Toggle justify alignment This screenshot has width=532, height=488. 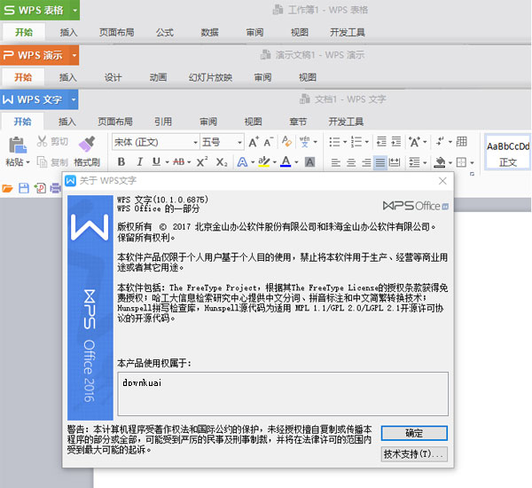pyautogui.click(x=380, y=162)
